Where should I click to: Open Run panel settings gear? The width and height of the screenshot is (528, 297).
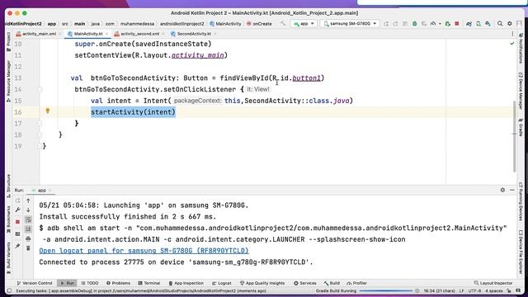pos(502,190)
